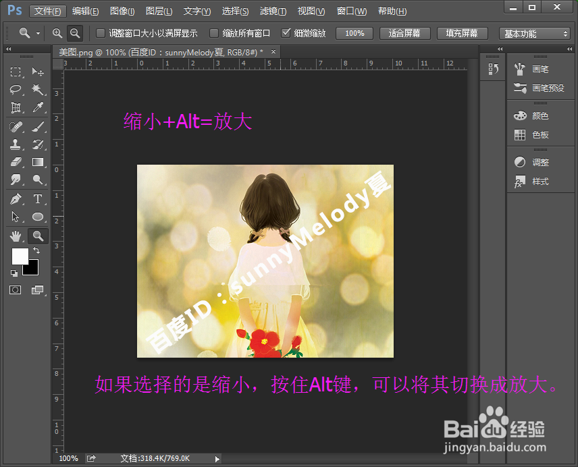The width and height of the screenshot is (578, 467).
Task: Open the 帮助(H) menu
Action: [392, 11]
